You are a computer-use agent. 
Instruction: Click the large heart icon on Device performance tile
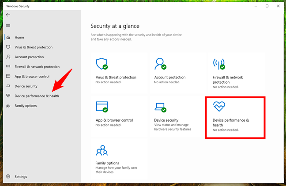219,106
